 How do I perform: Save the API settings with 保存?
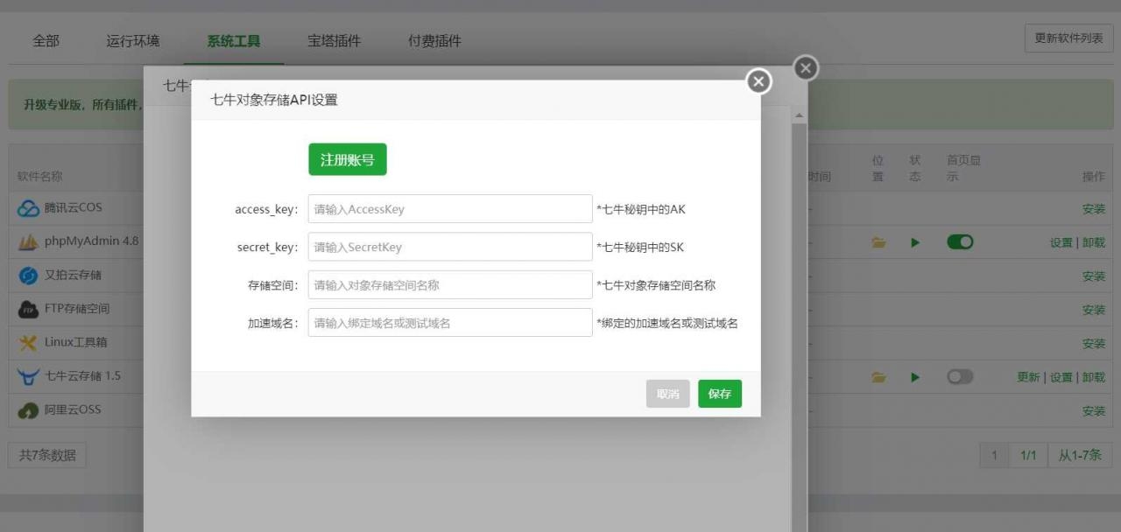(x=720, y=394)
